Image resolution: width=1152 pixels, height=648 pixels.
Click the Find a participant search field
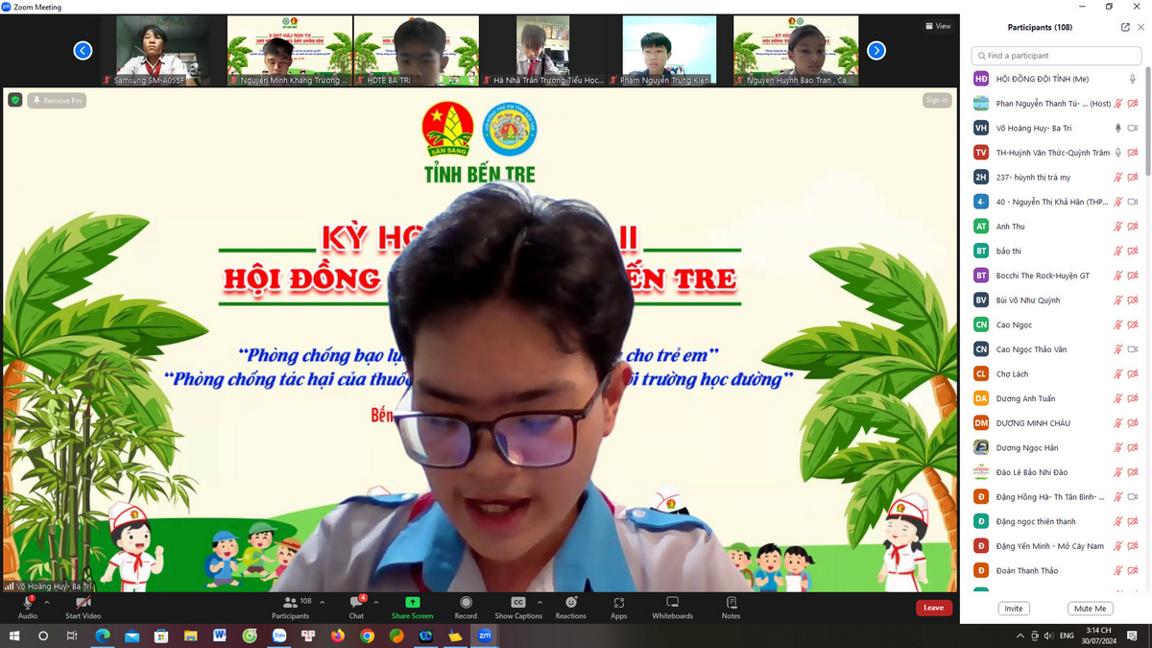tap(1056, 56)
